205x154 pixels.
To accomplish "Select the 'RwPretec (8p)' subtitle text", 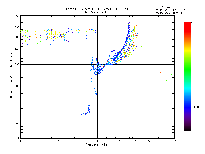I will pyautogui.click(x=97, y=12).
